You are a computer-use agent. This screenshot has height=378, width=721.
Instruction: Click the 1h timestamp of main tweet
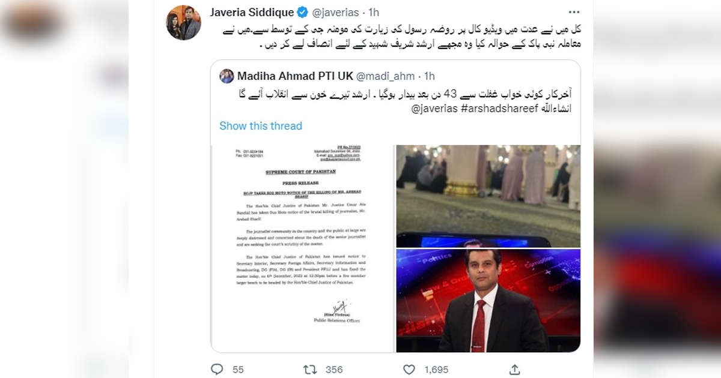pyautogui.click(x=374, y=12)
